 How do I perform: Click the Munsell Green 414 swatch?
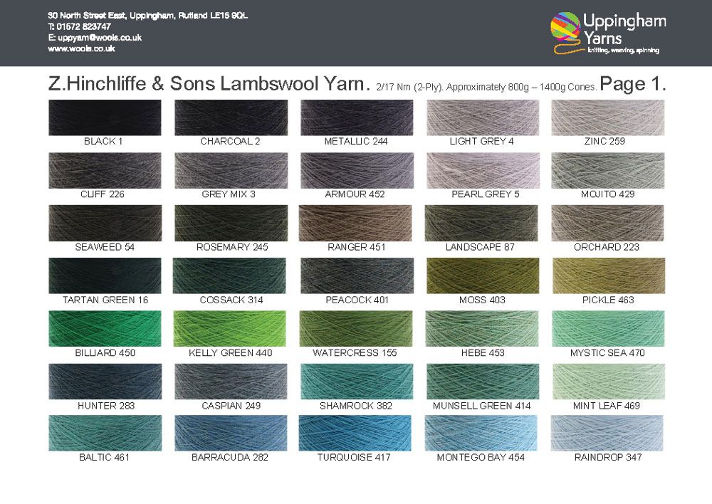click(x=483, y=382)
